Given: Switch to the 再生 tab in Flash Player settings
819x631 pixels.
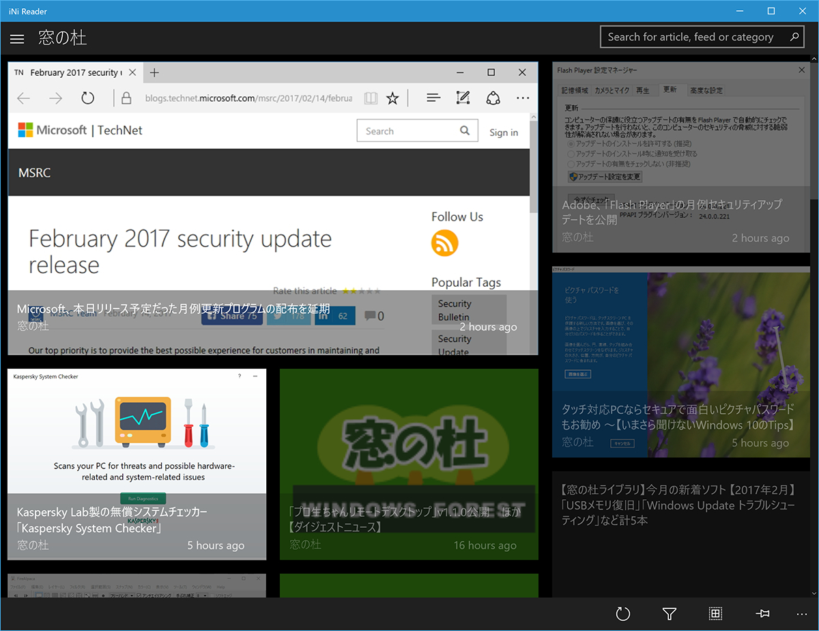Looking at the screenshot, I should point(644,89).
